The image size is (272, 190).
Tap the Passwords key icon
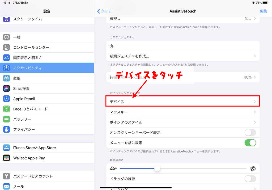click(6, 176)
